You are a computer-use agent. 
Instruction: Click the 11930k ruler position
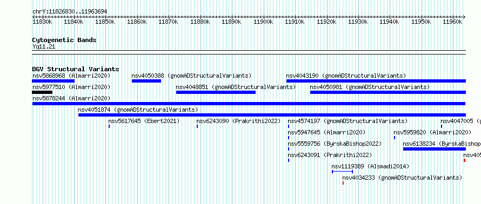[358, 22]
